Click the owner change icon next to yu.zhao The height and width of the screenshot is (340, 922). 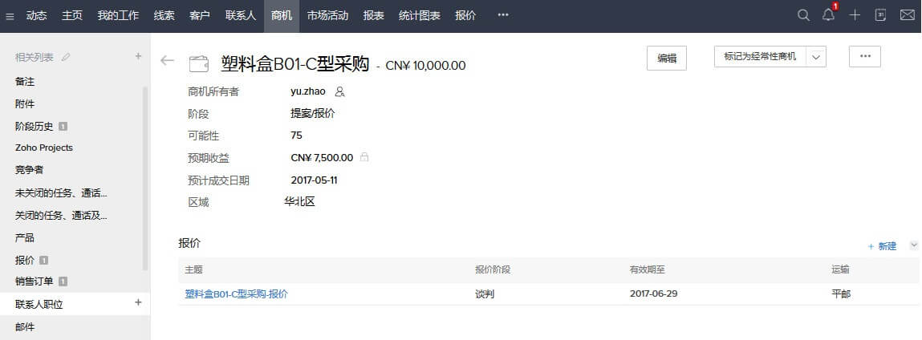click(339, 91)
